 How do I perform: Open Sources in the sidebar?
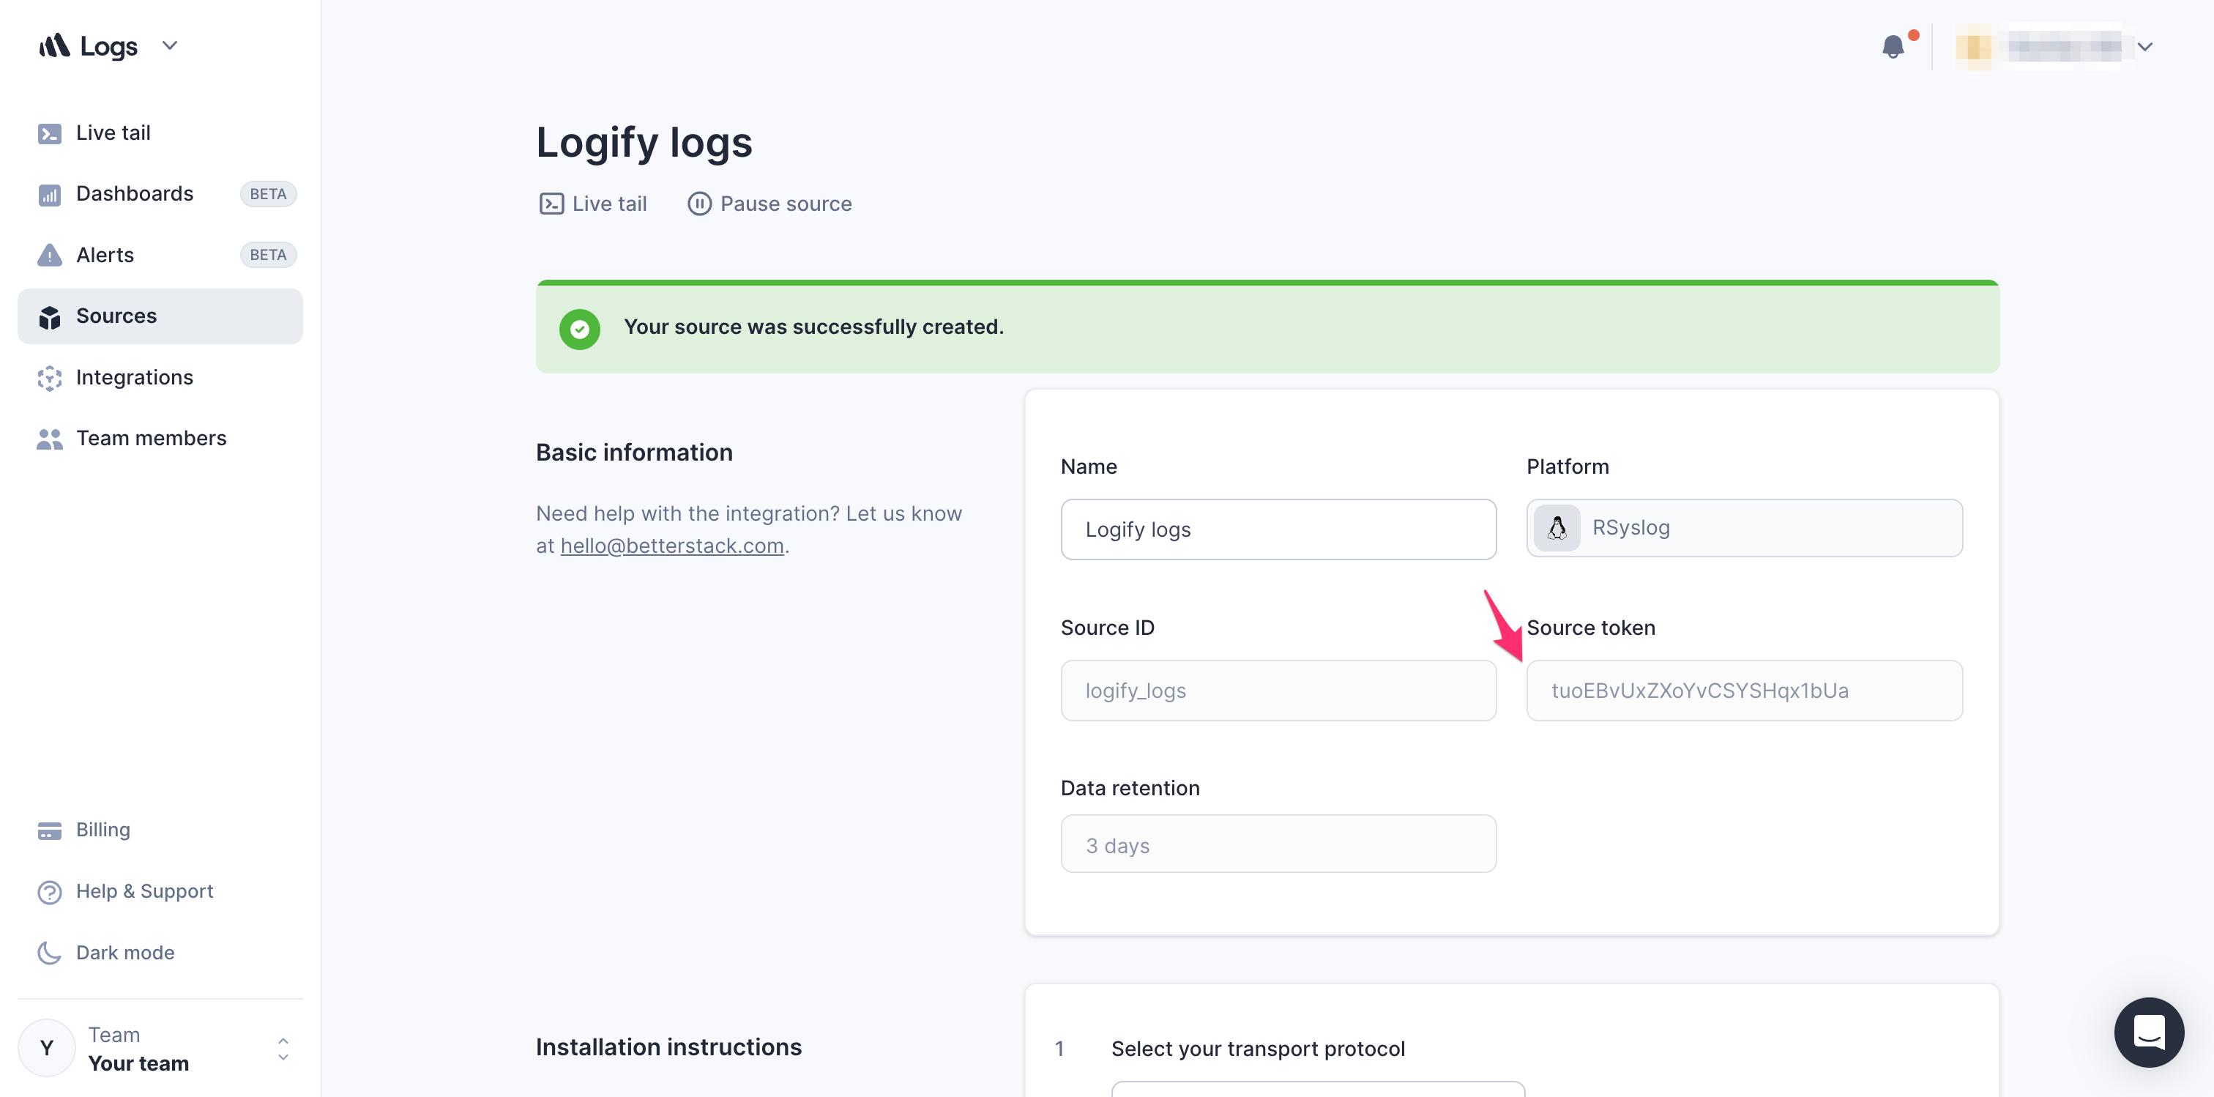tap(116, 316)
